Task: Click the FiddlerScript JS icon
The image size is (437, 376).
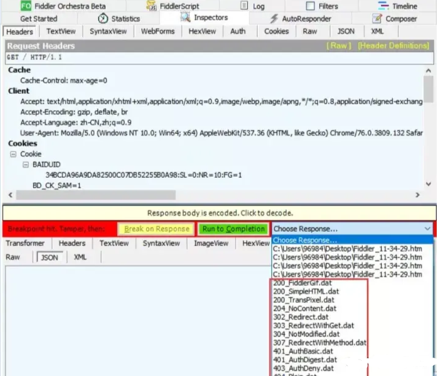Action: pyautogui.click(x=152, y=6)
